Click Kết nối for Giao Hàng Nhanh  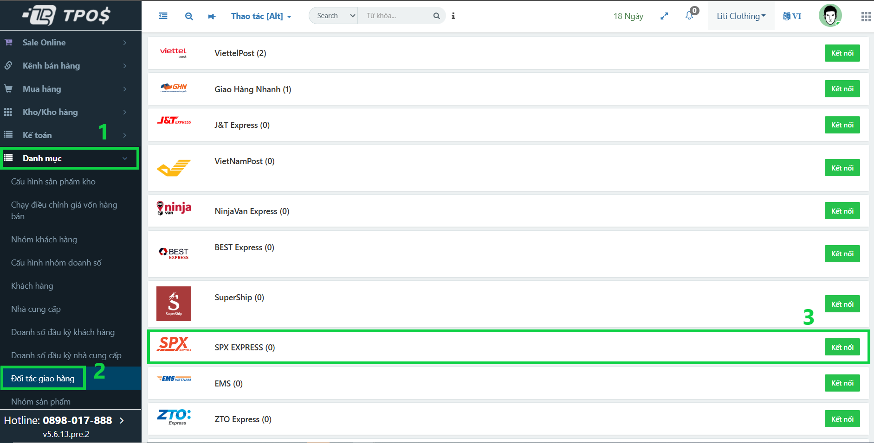tap(842, 89)
